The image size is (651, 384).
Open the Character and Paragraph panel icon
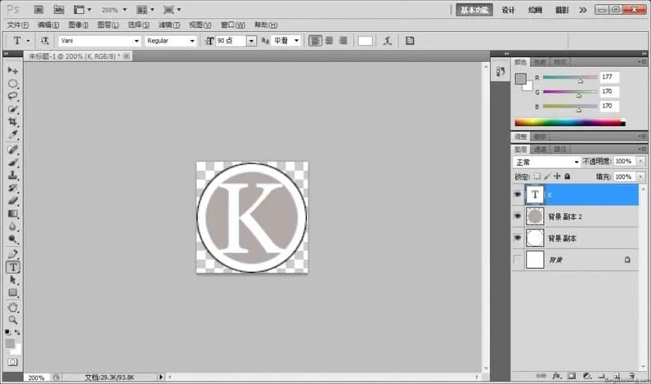(x=410, y=41)
